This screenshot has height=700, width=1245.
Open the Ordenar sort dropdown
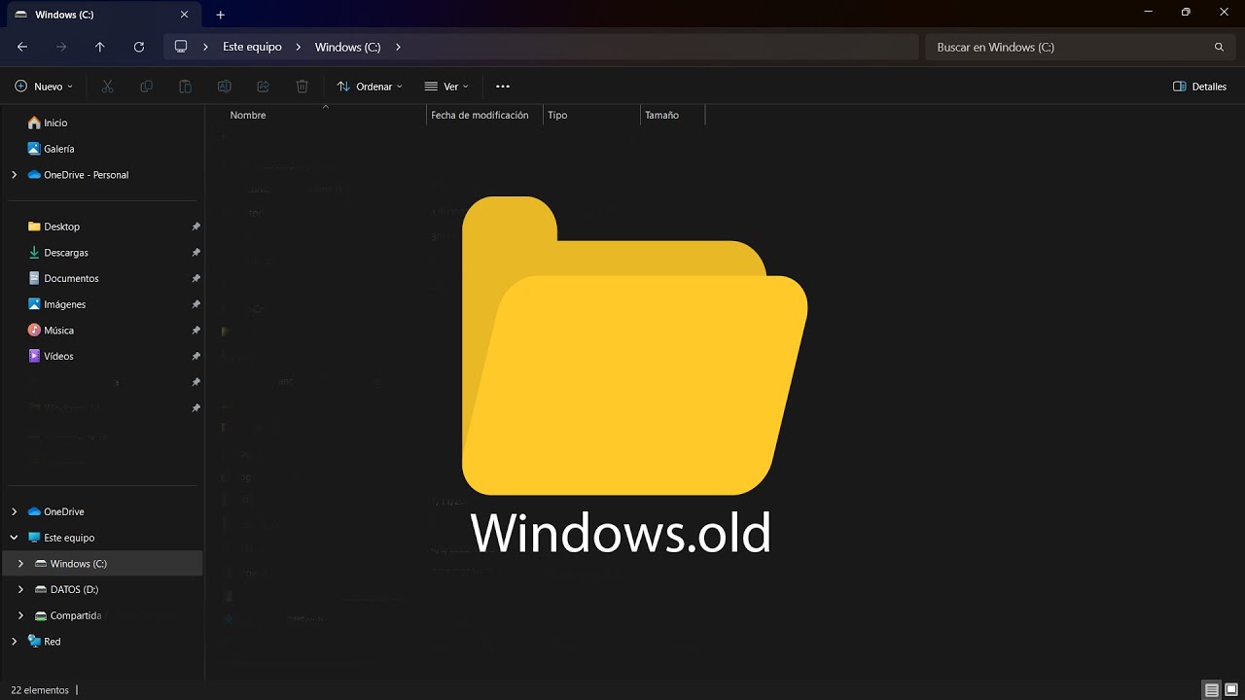pos(370,87)
